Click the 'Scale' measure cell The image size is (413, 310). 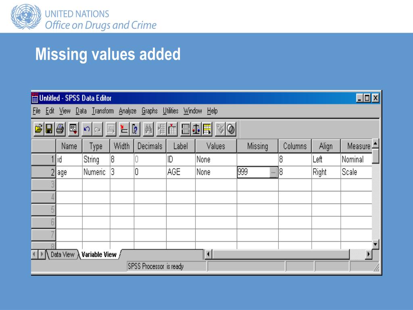click(356, 172)
